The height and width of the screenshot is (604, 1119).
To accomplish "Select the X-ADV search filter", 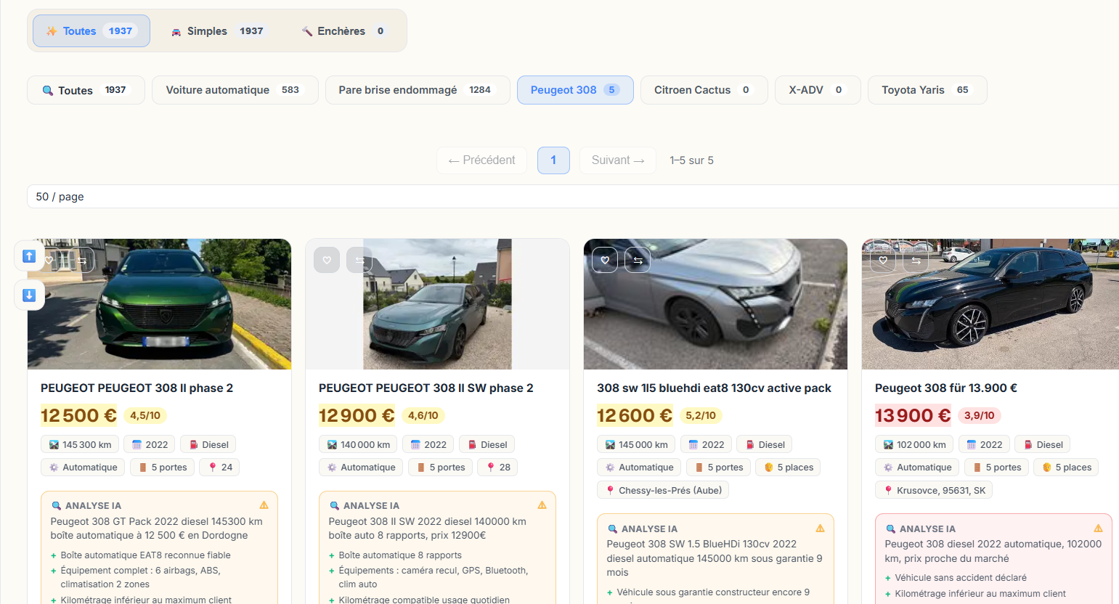I will 818,90.
